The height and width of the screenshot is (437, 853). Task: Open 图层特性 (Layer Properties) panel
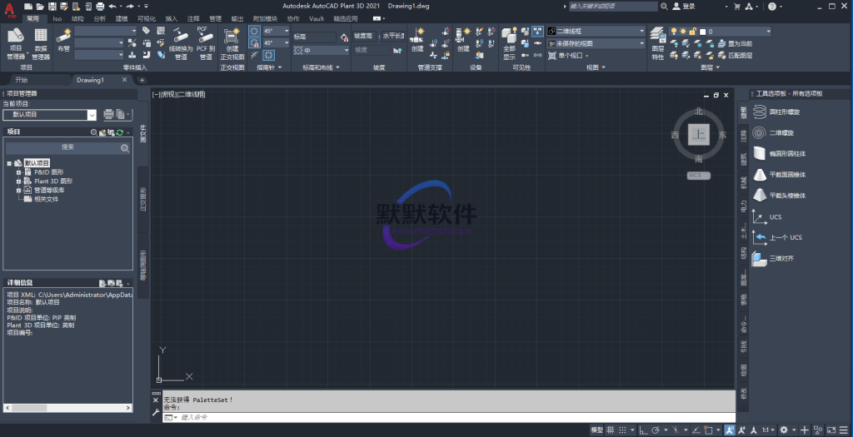(657, 42)
